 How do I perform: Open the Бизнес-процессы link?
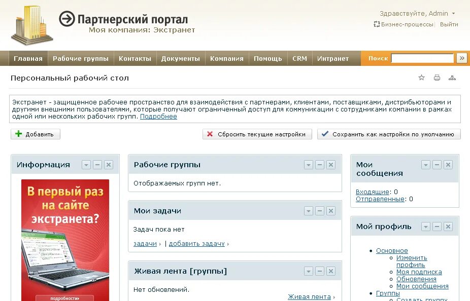point(407,24)
